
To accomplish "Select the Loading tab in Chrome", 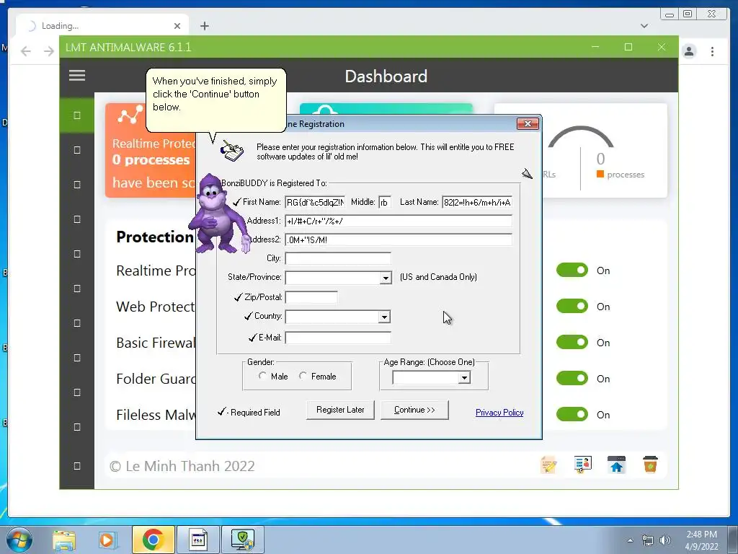I will tap(102, 26).
